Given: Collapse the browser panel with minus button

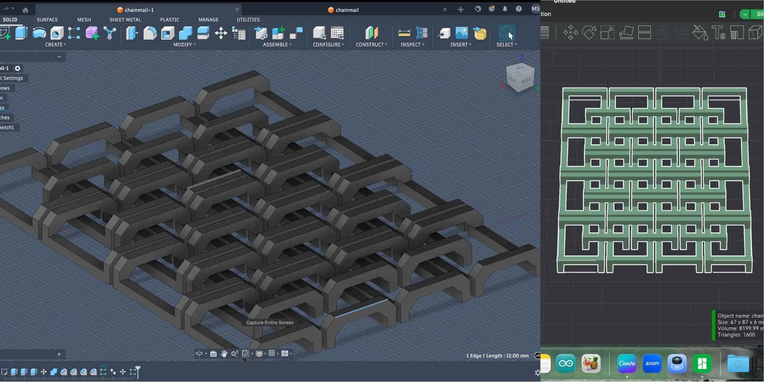Looking at the screenshot, I should point(59,57).
